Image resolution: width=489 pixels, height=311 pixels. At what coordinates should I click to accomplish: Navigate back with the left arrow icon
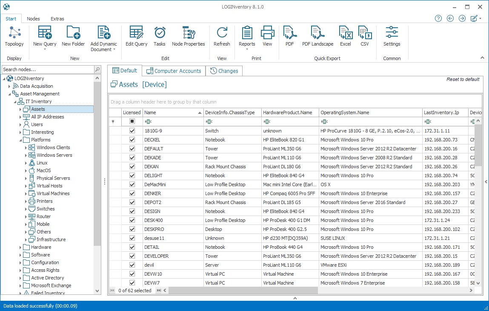coord(450,18)
